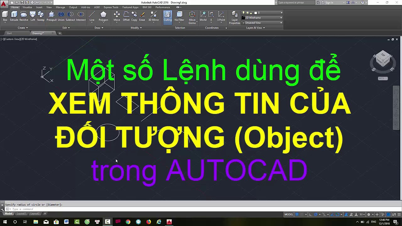The height and width of the screenshot is (226, 402).
Task: Use the Erase tool
Action: click(x=142, y=16)
